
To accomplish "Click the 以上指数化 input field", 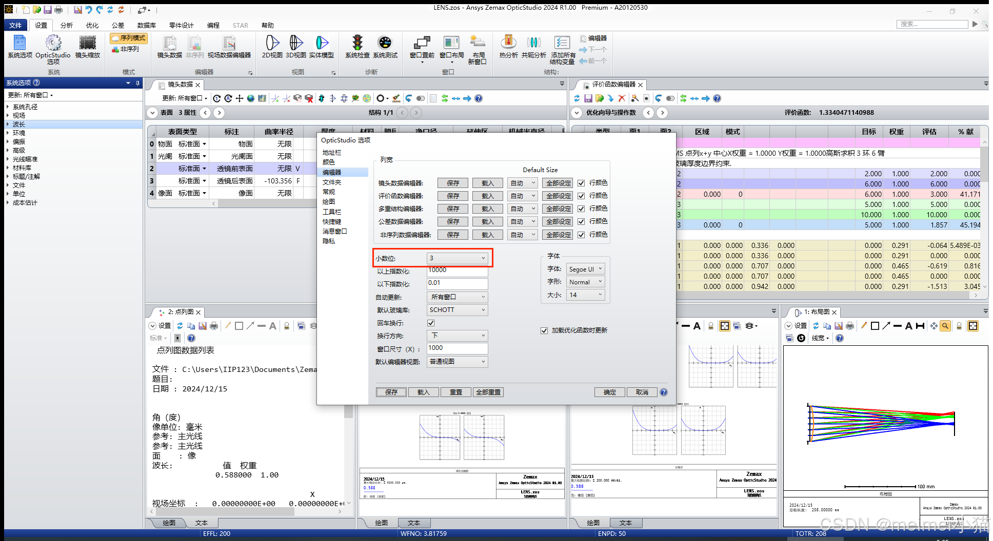I will tap(457, 270).
